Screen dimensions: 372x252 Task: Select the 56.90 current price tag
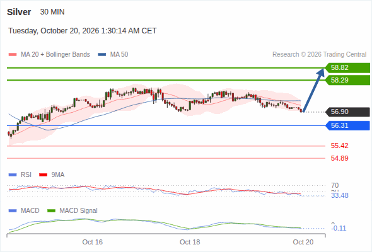[347, 112]
